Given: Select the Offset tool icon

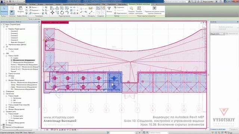Looking at the screenshot, I should click(57, 8).
